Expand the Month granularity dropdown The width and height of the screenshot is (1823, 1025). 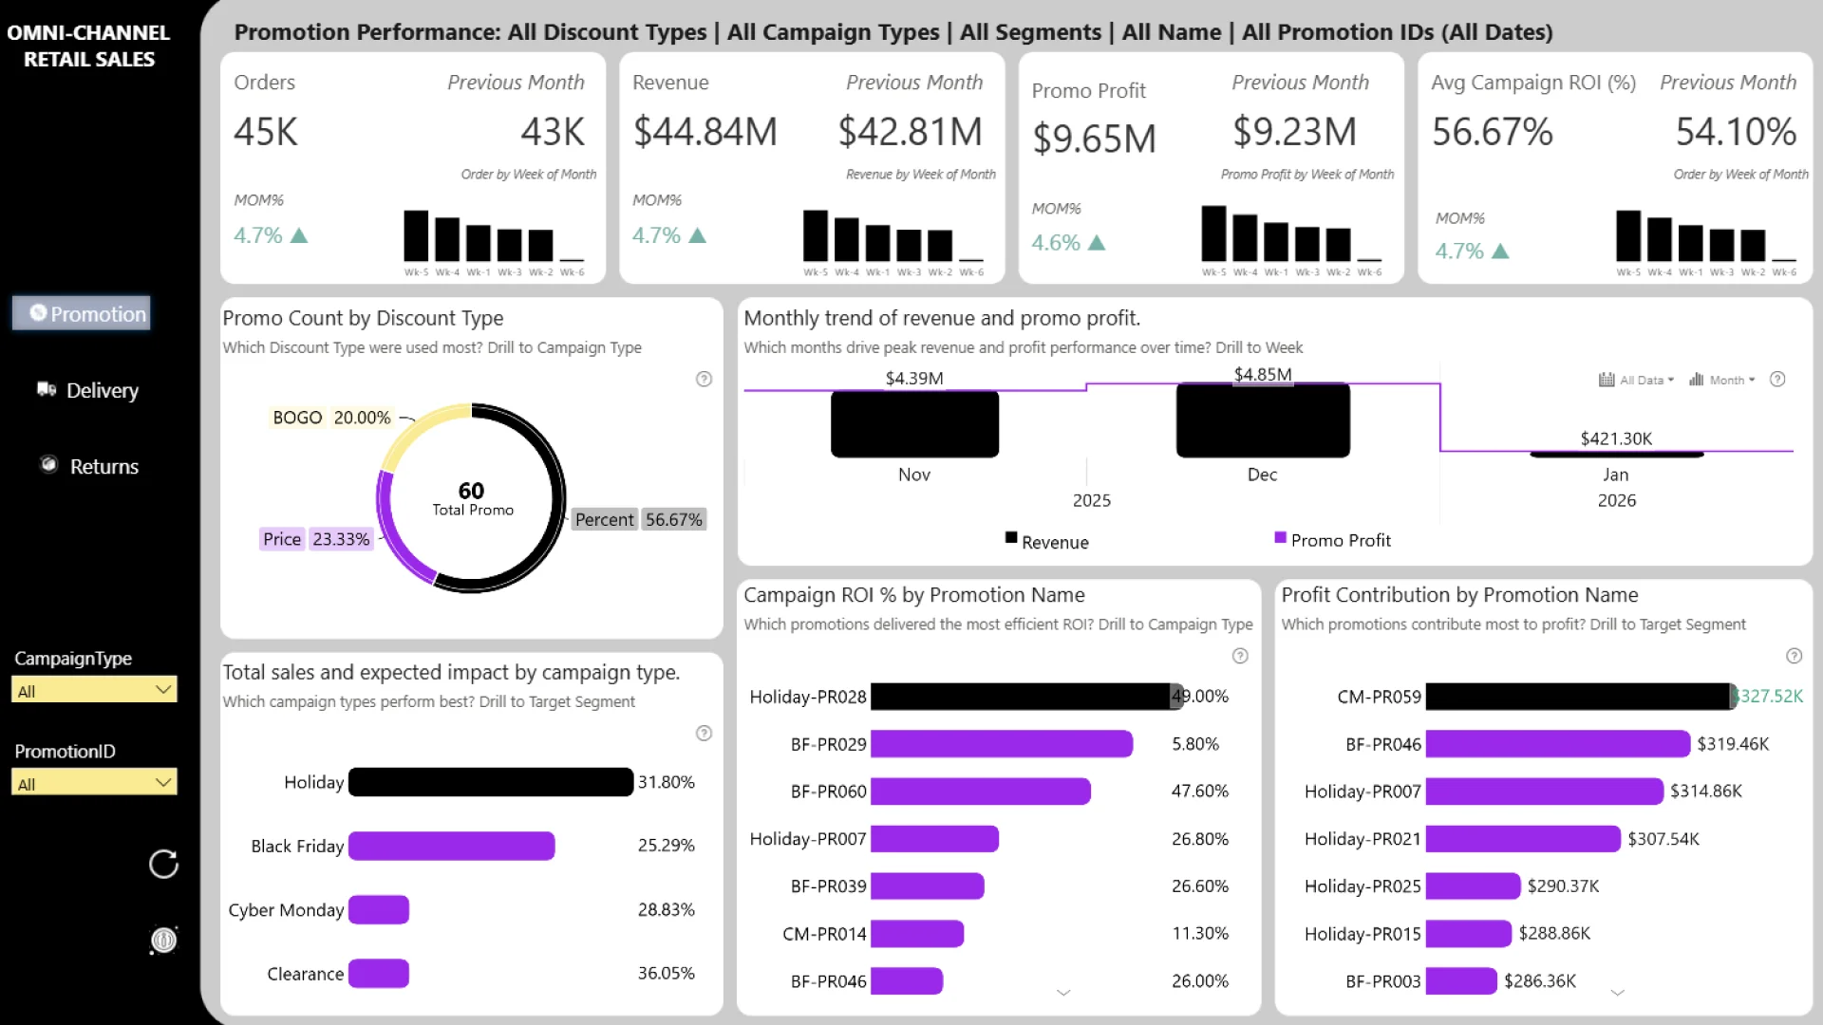coord(1732,380)
